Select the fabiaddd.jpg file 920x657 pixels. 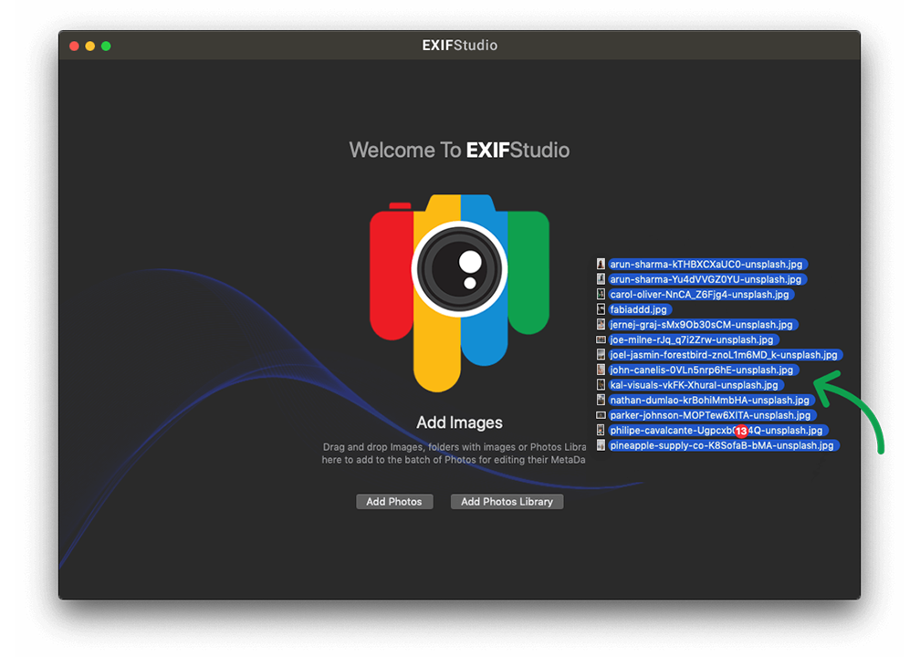640,309
